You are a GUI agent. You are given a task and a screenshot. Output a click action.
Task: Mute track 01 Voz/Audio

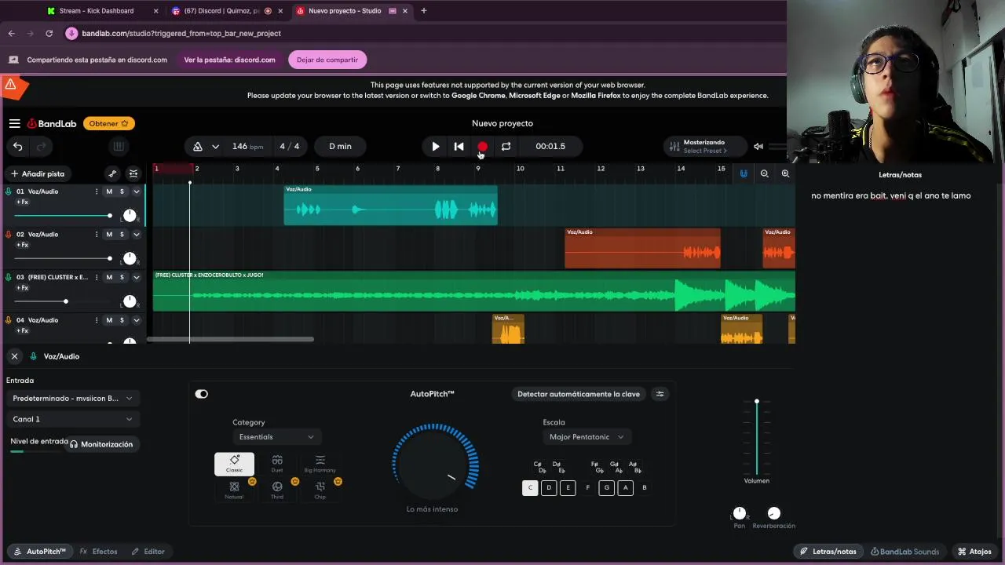point(109,191)
